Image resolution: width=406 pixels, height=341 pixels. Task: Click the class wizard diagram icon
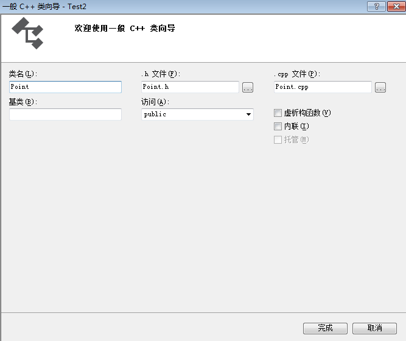click(x=28, y=33)
